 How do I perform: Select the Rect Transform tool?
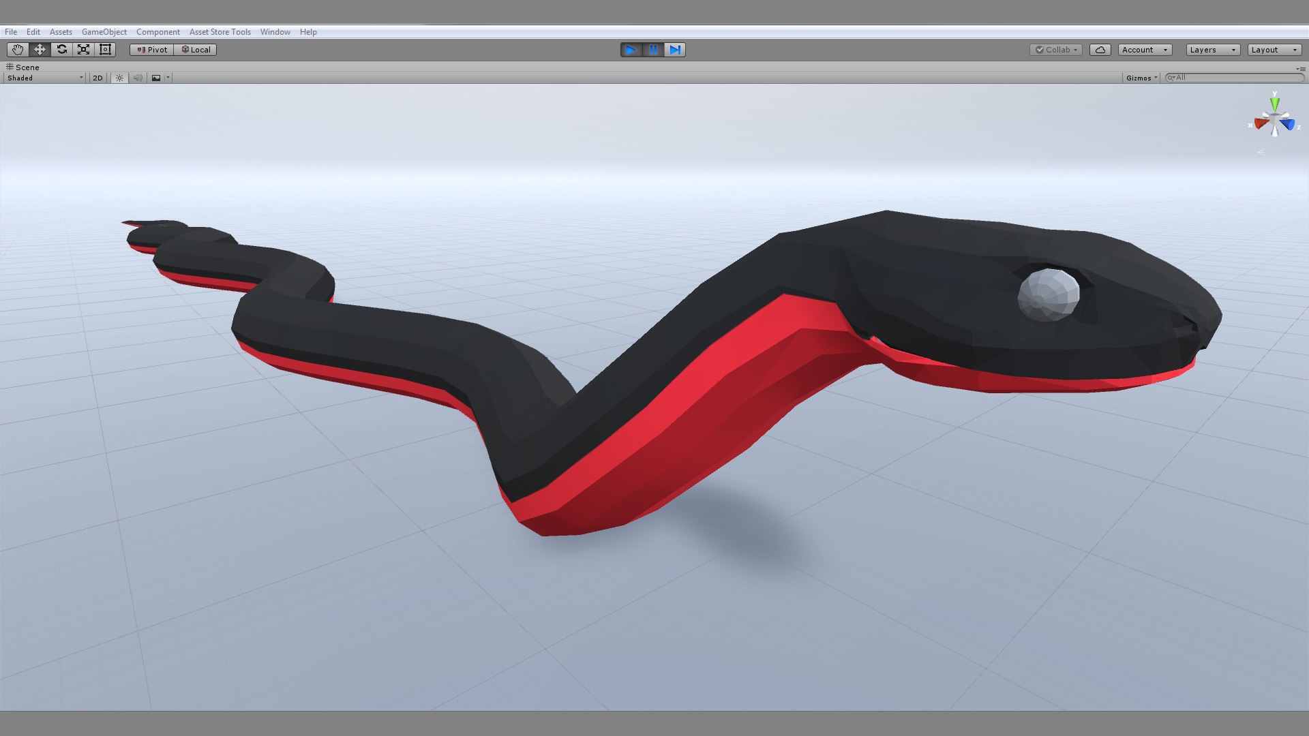click(x=105, y=50)
